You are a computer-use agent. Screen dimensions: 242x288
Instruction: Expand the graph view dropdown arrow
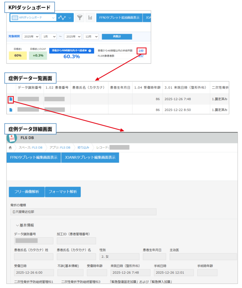click(x=70, y=18)
